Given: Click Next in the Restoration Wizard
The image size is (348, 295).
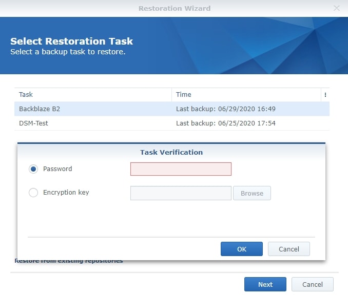Looking at the screenshot, I should point(265,284).
